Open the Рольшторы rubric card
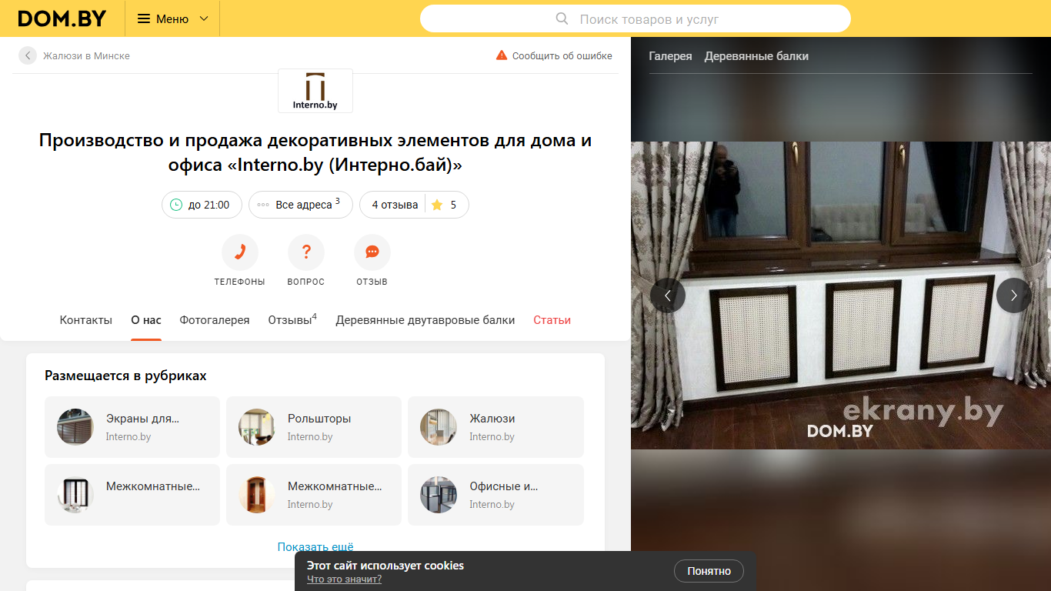Screen dimensions: 1051x591 coord(314,427)
